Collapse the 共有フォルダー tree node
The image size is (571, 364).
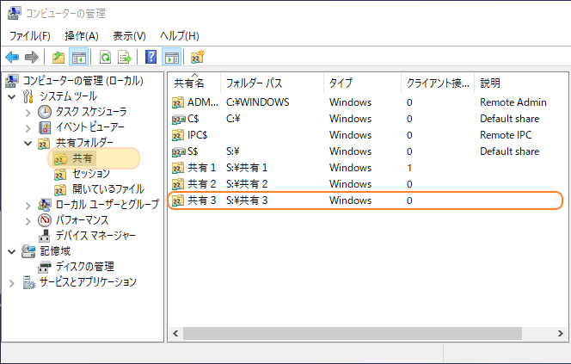tap(28, 143)
